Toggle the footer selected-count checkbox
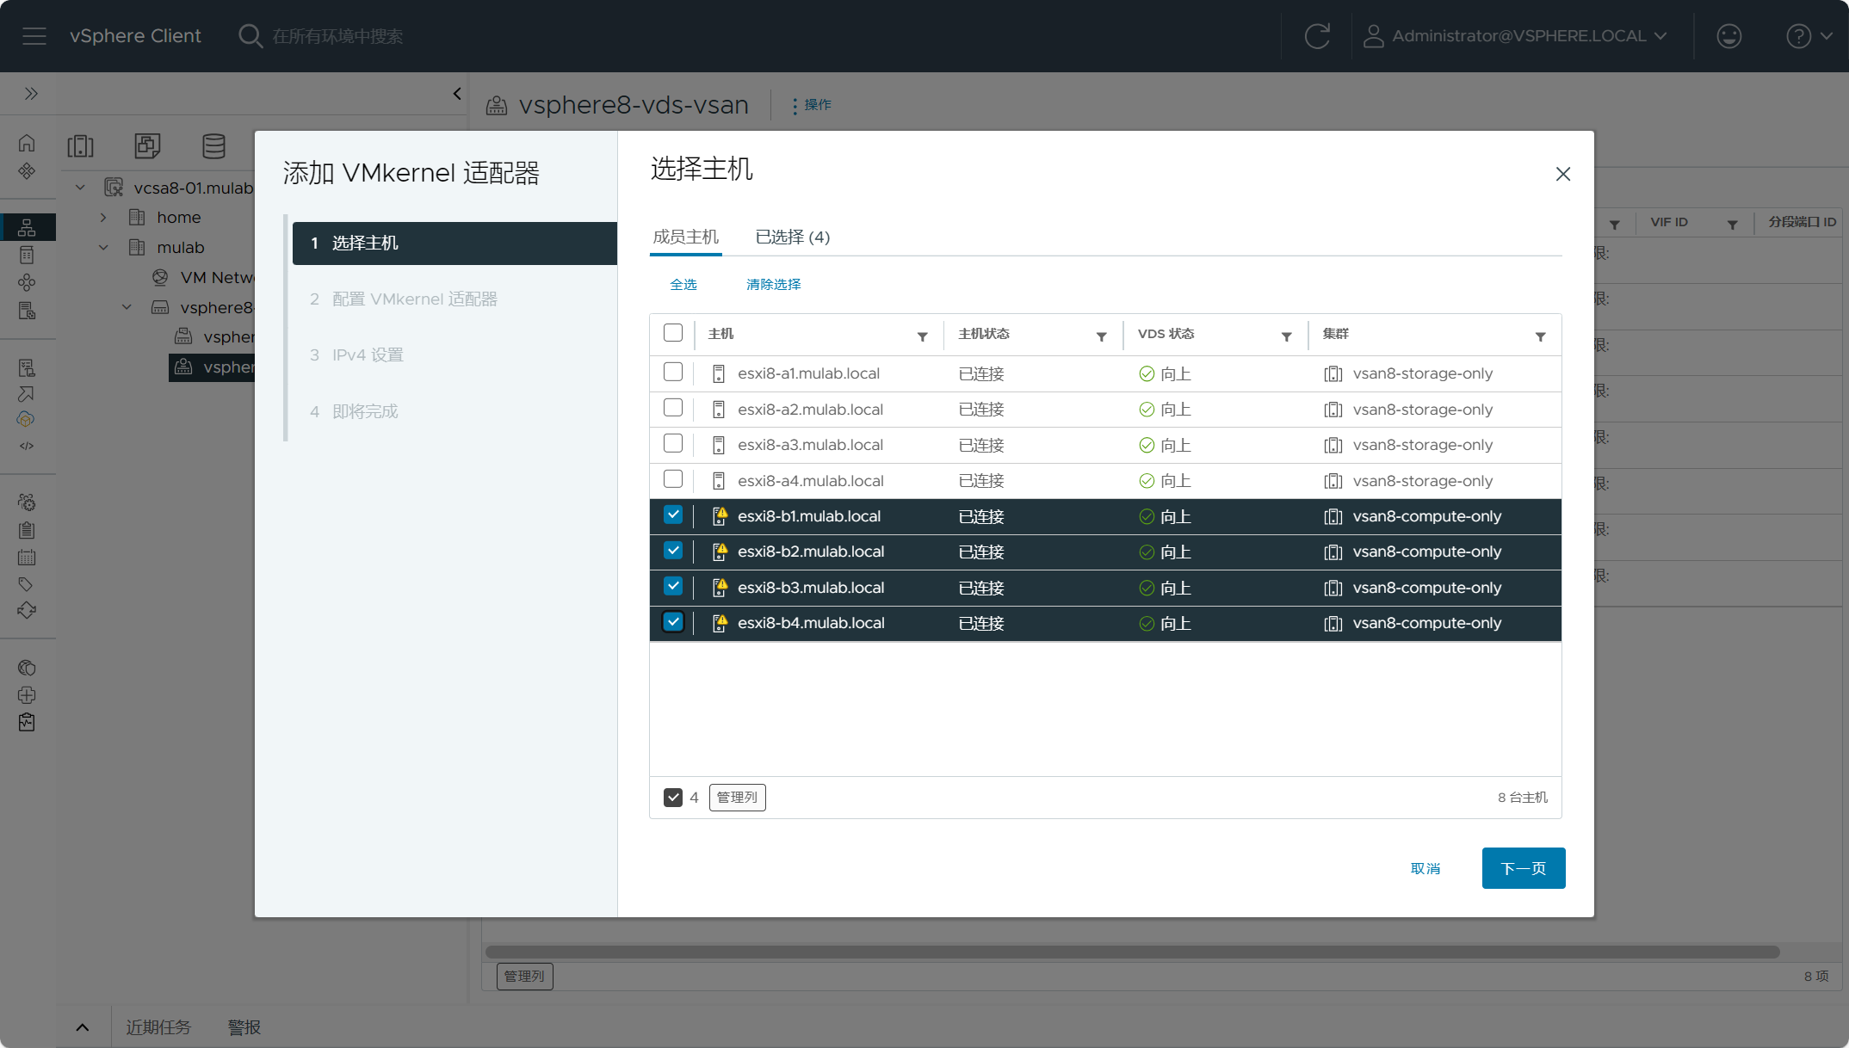Viewport: 1849px width, 1048px height. [673, 798]
